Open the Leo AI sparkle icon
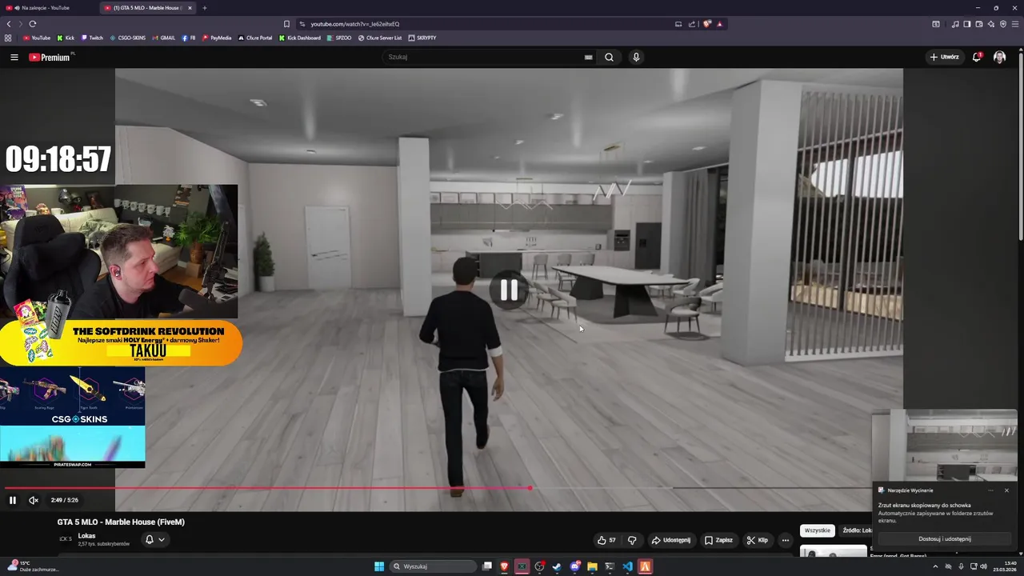This screenshot has width=1024, height=576. [991, 24]
